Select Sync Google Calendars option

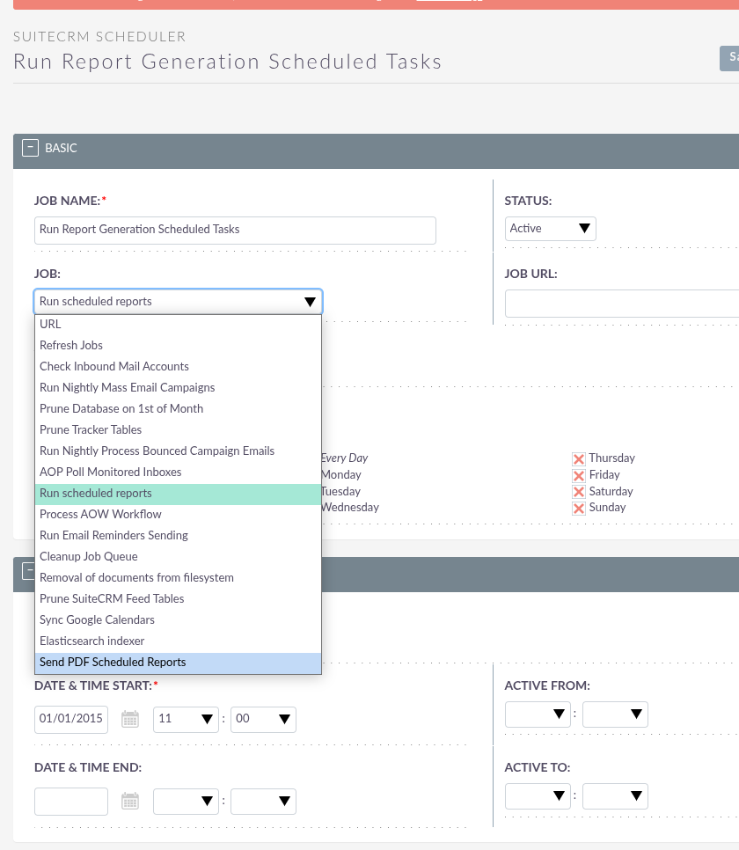click(x=178, y=620)
